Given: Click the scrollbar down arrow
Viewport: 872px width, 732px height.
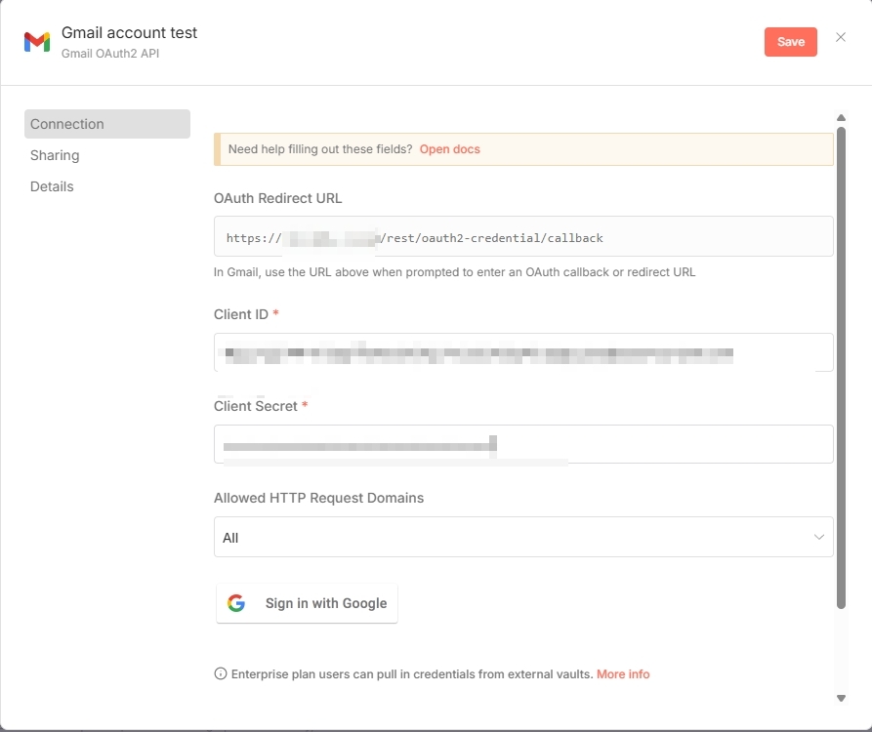Looking at the screenshot, I should [x=841, y=698].
